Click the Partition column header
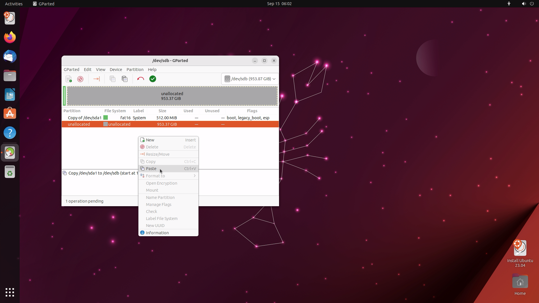Image resolution: width=539 pixels, height=303 pixels. [x=82, y=111]
